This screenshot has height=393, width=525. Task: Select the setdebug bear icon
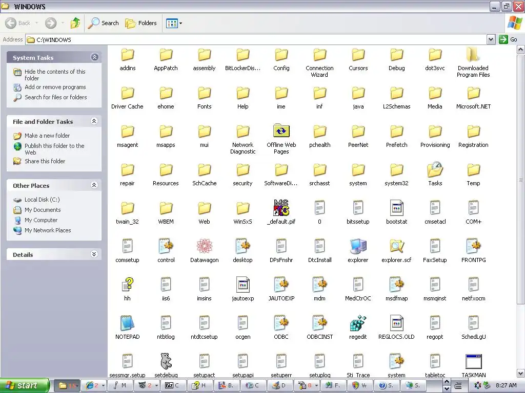click(166, 362)
